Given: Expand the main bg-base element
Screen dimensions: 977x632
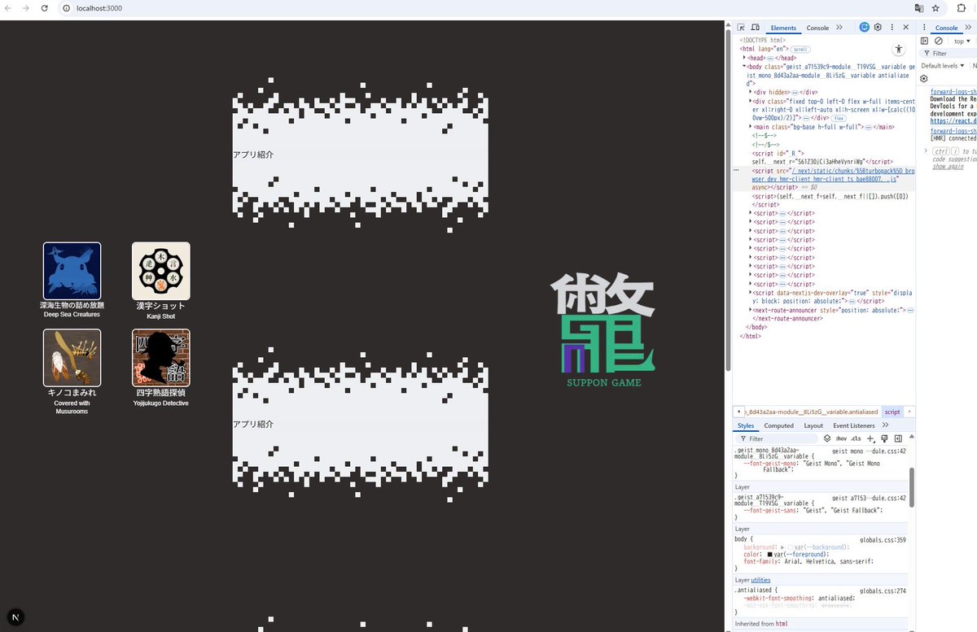Looking at the screenshot, I should (x=751, y=127).
